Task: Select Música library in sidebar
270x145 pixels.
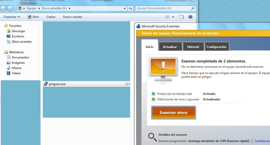Action: pyautogui.click(x=17, y=68)
